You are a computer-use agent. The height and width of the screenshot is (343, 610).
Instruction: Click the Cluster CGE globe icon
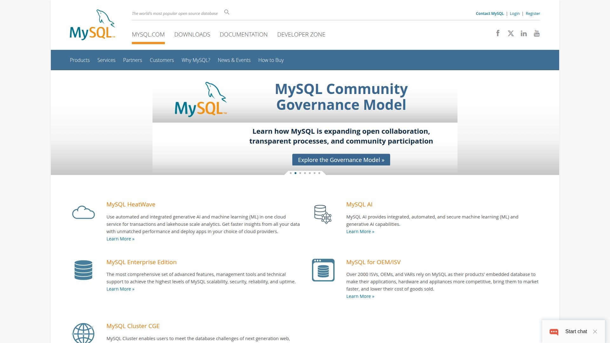(x=83, y=333)
